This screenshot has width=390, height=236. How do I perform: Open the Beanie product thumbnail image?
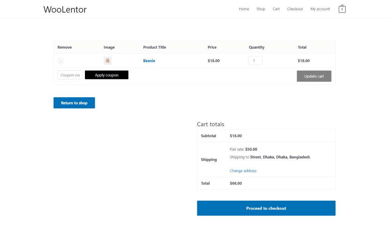107,60
